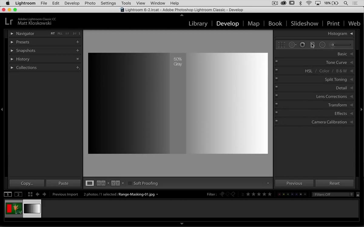Open Creative Cloud menu bar icon
Viewport: 364px width, 227px height.
pyautogui.click(x=283, y=3)
